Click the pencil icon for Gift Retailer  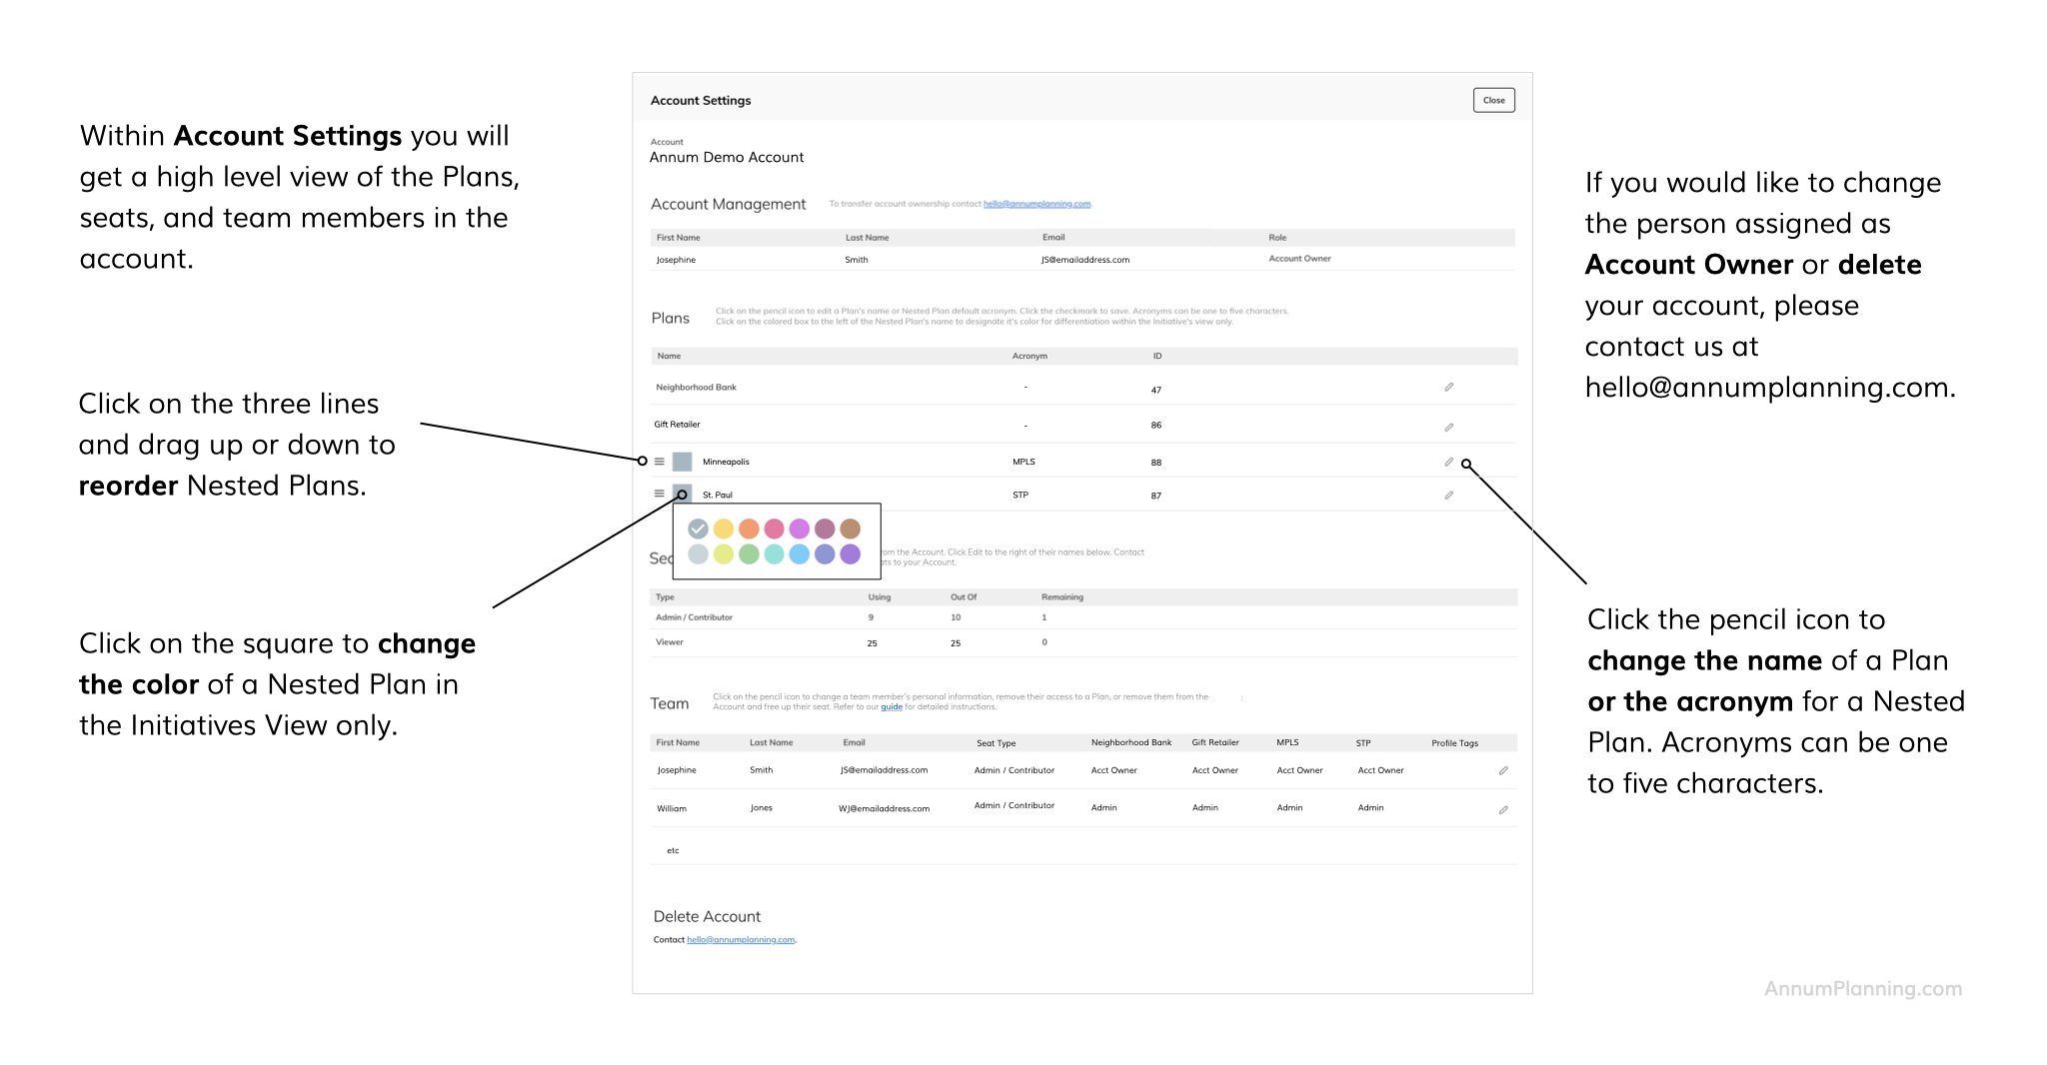[x=1448, y=428]
